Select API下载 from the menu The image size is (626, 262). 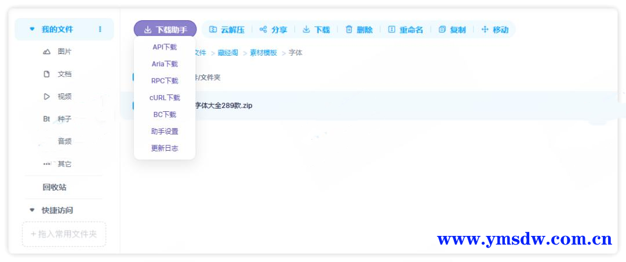[x=165, y=47]
